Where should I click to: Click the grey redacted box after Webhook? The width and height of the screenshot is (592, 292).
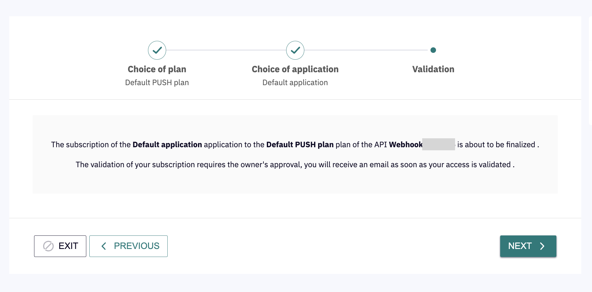point(438,144)
